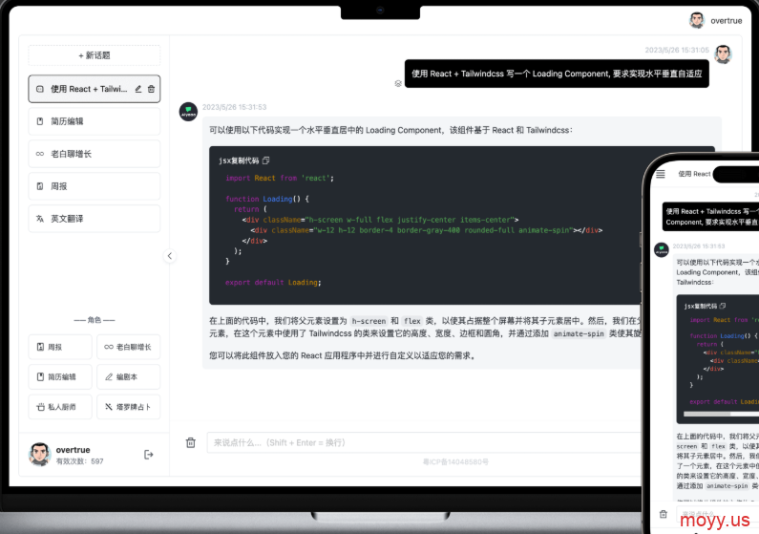Delete the selected conversation trash icon
759x534 pixels.
pyautogui.click(x=151, y=89)
